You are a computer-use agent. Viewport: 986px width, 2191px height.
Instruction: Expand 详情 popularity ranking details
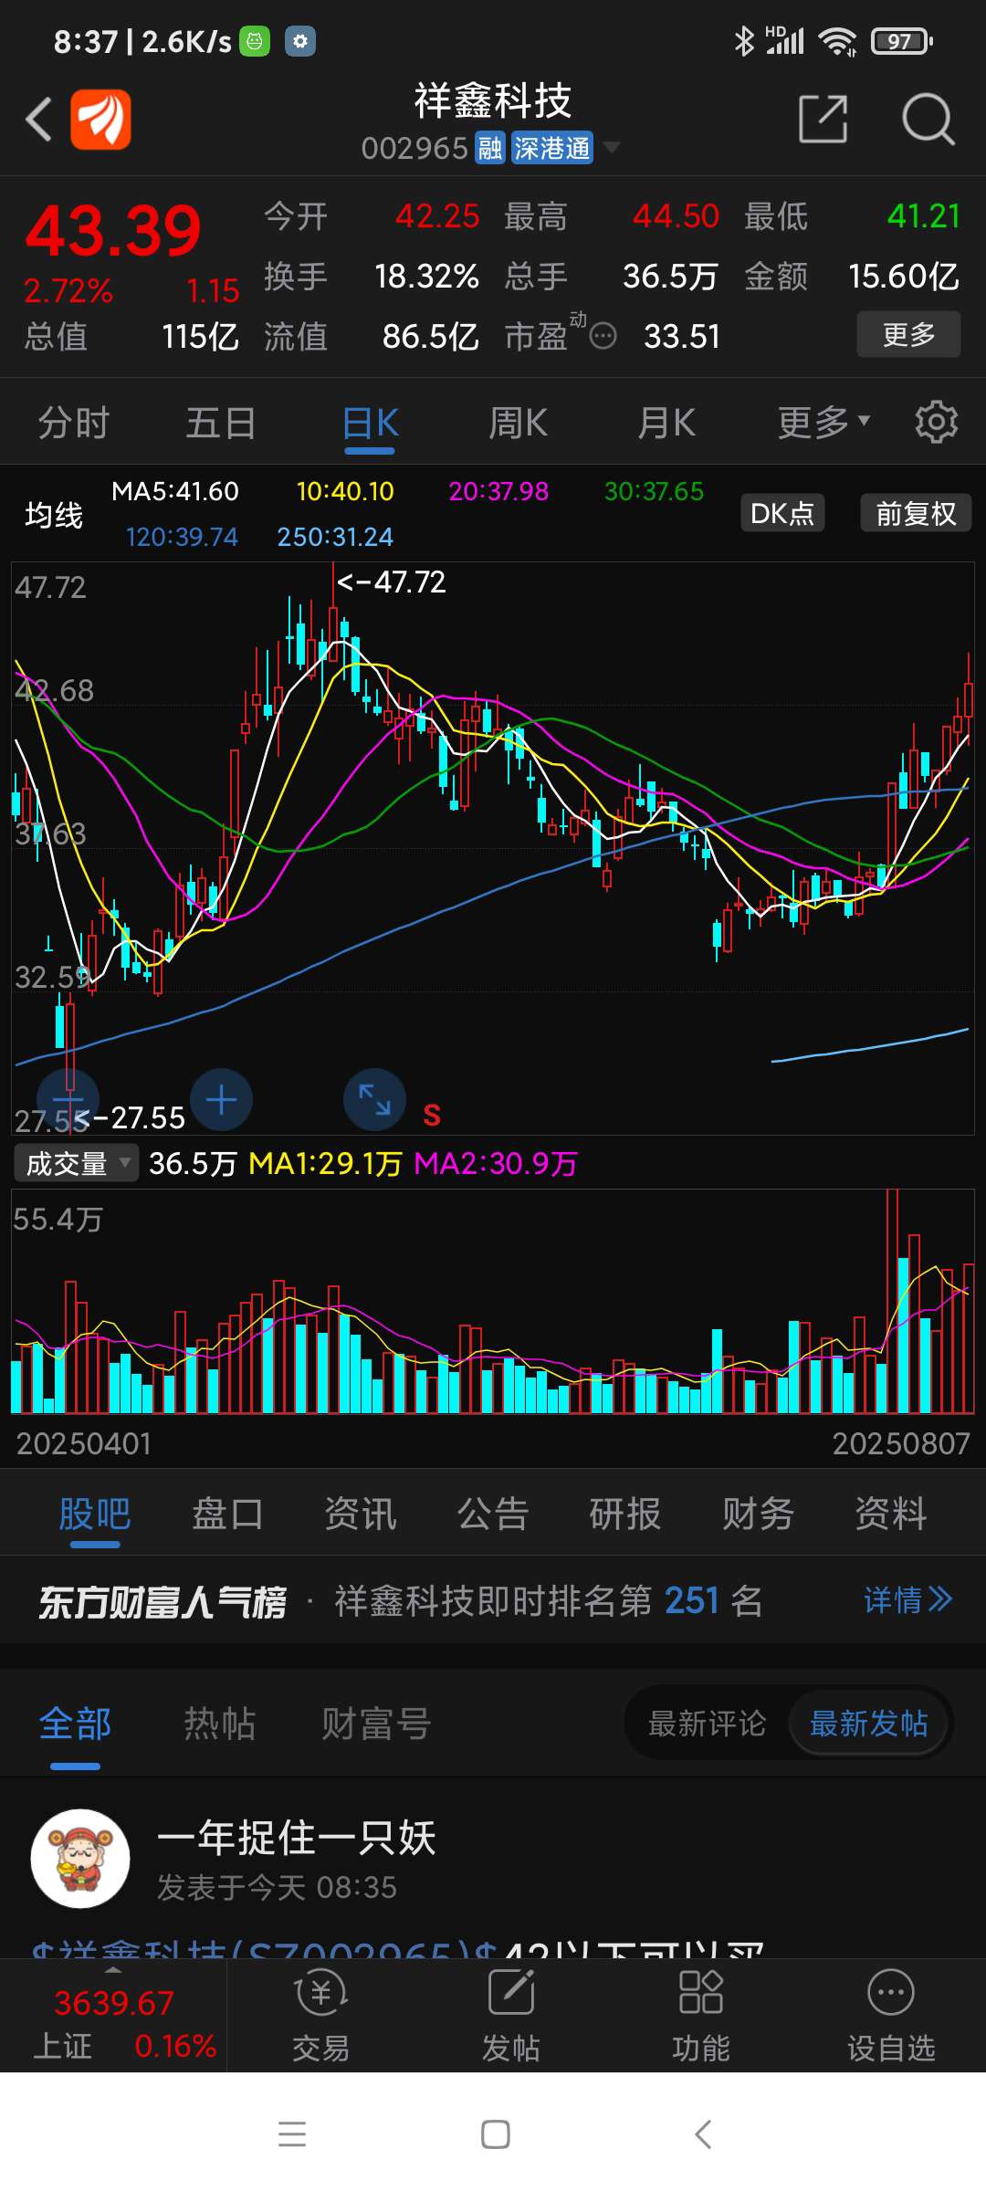click(x=907, y=1599)
